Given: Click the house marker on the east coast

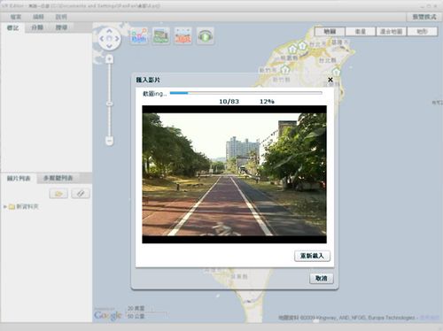Looking at the screenshot, I should [336, 72].
